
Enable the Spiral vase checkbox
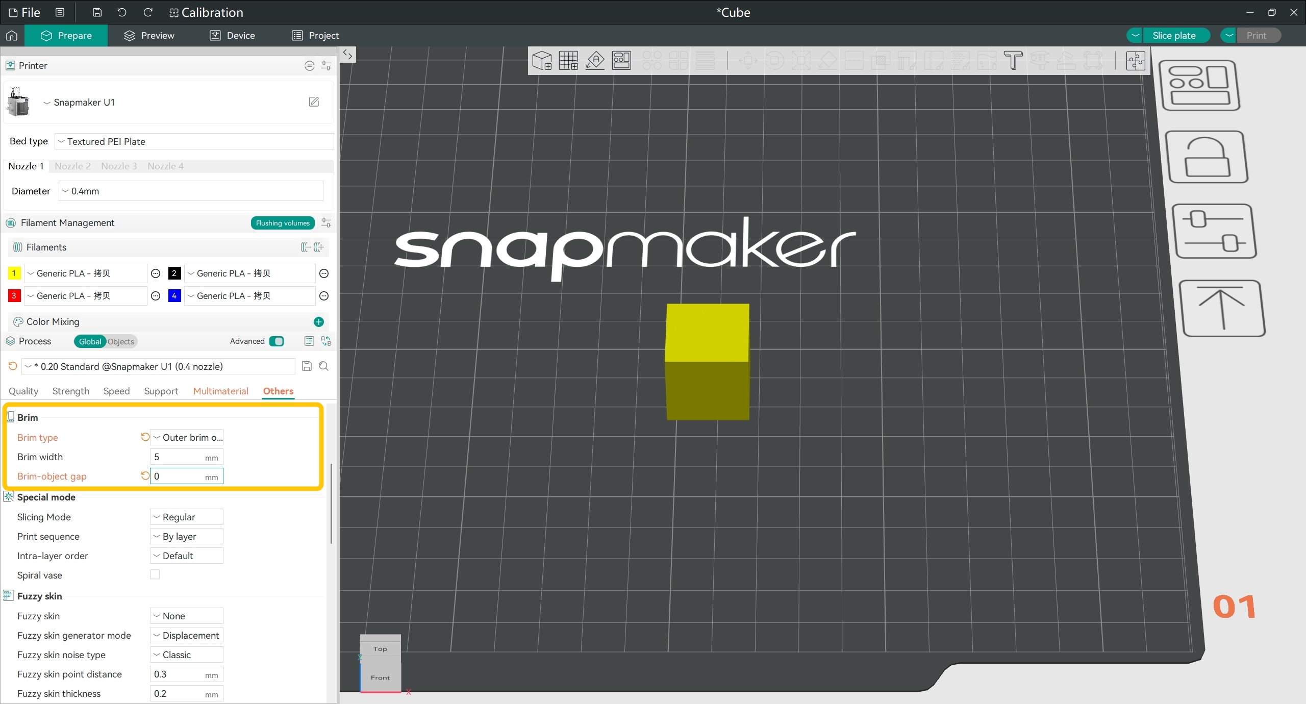point(155,575)
